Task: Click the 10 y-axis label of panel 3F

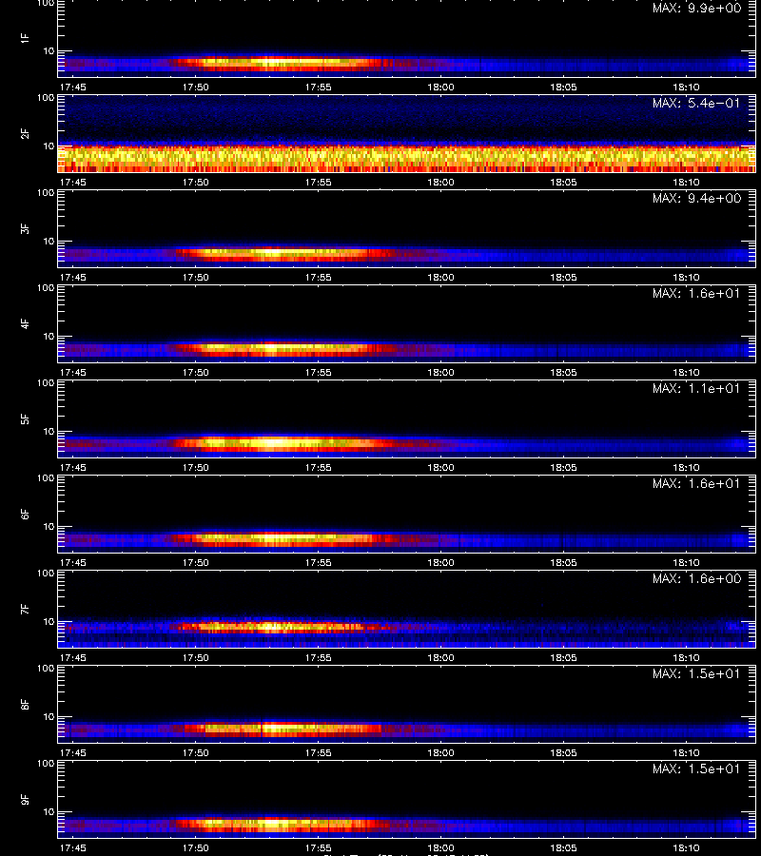Action: click(49, 242)
